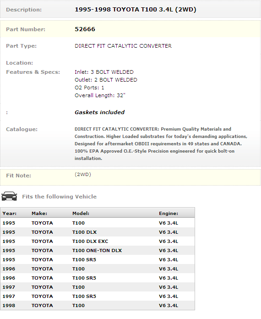The image size is (261, 319).
Task: Click the Fits the following Vehicle heading
Action: [x=59, y=197]
